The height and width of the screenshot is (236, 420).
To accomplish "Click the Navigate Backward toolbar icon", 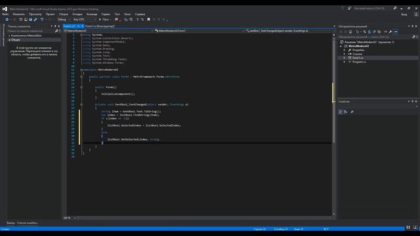I will [7, 20].
